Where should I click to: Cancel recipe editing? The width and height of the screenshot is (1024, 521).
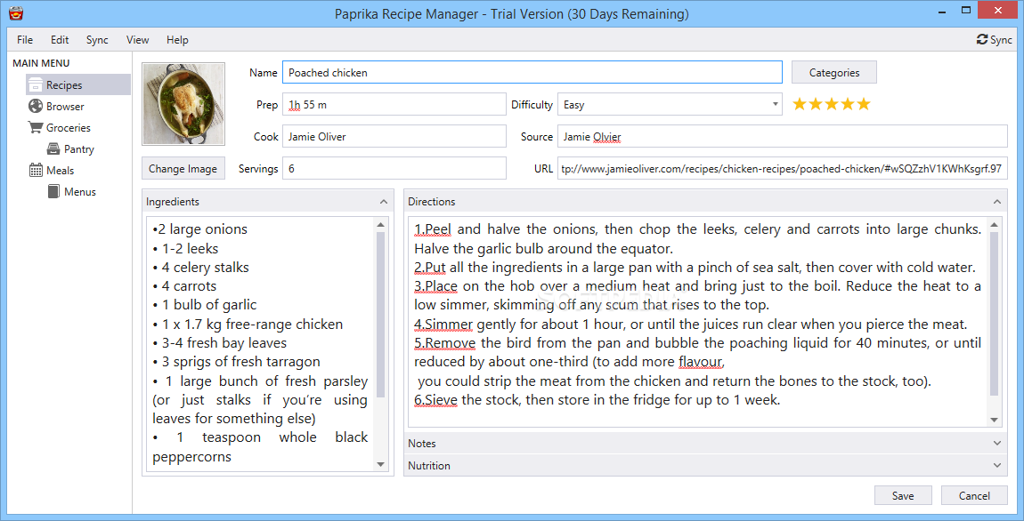click(974, 495)
